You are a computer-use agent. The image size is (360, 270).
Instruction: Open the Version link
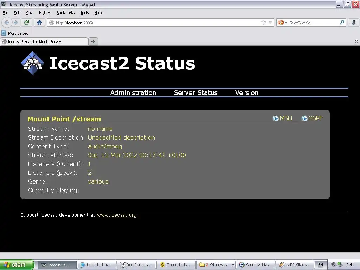pos(246,93)
